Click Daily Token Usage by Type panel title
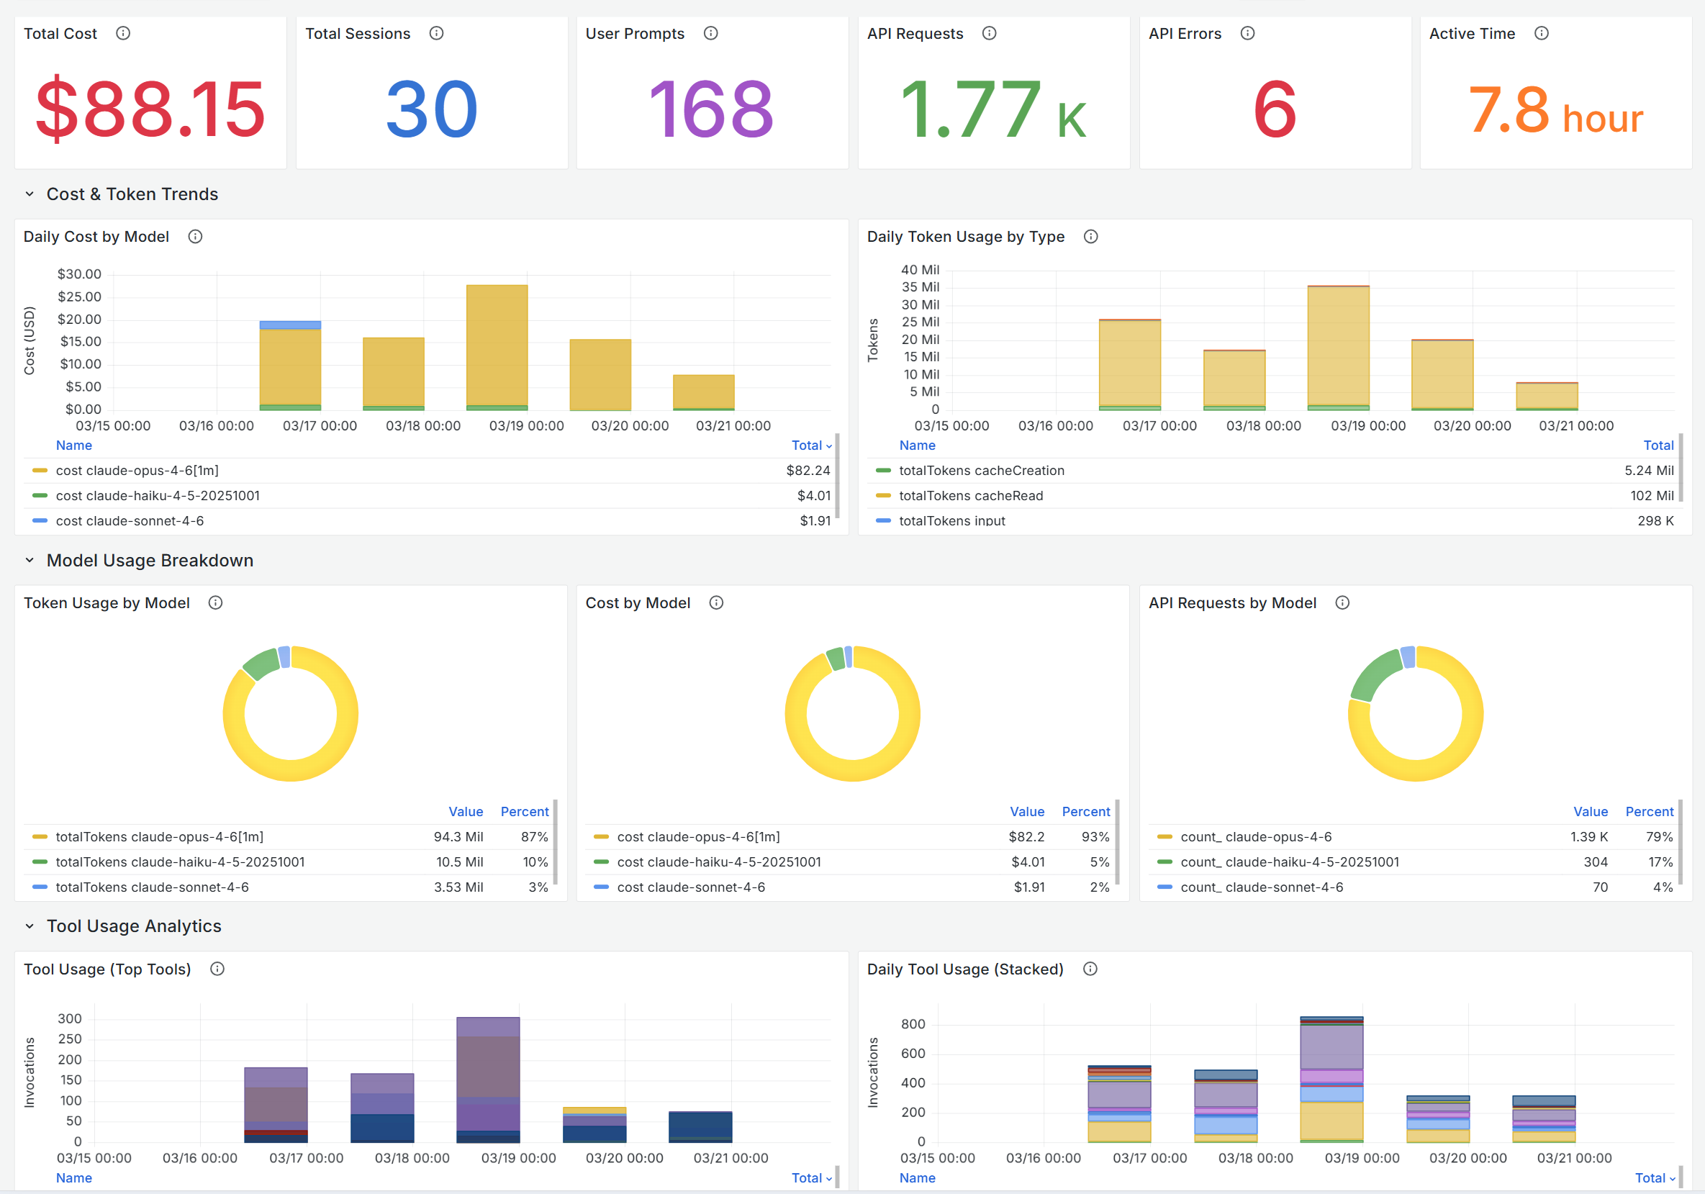The height and width of the screenshot is (1194, 1705). click(965, 237)
